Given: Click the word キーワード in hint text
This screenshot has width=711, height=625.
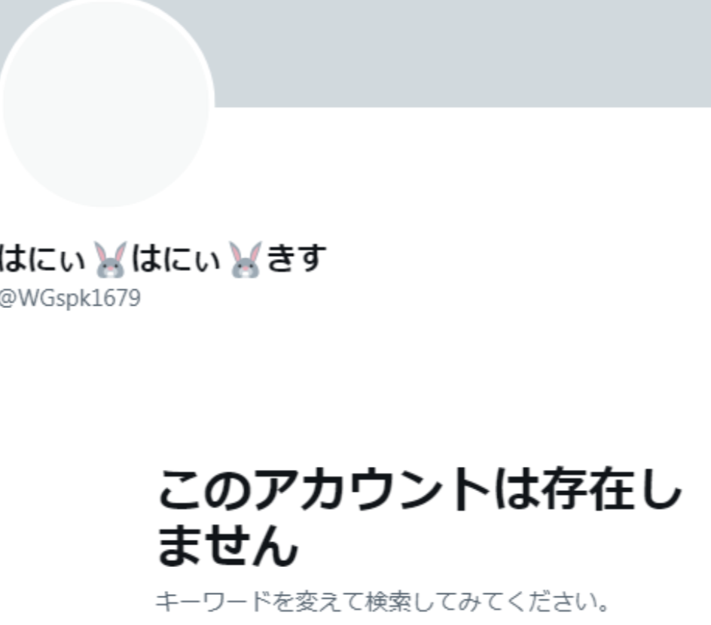Looking at the screenshot, I should (213, 602).
